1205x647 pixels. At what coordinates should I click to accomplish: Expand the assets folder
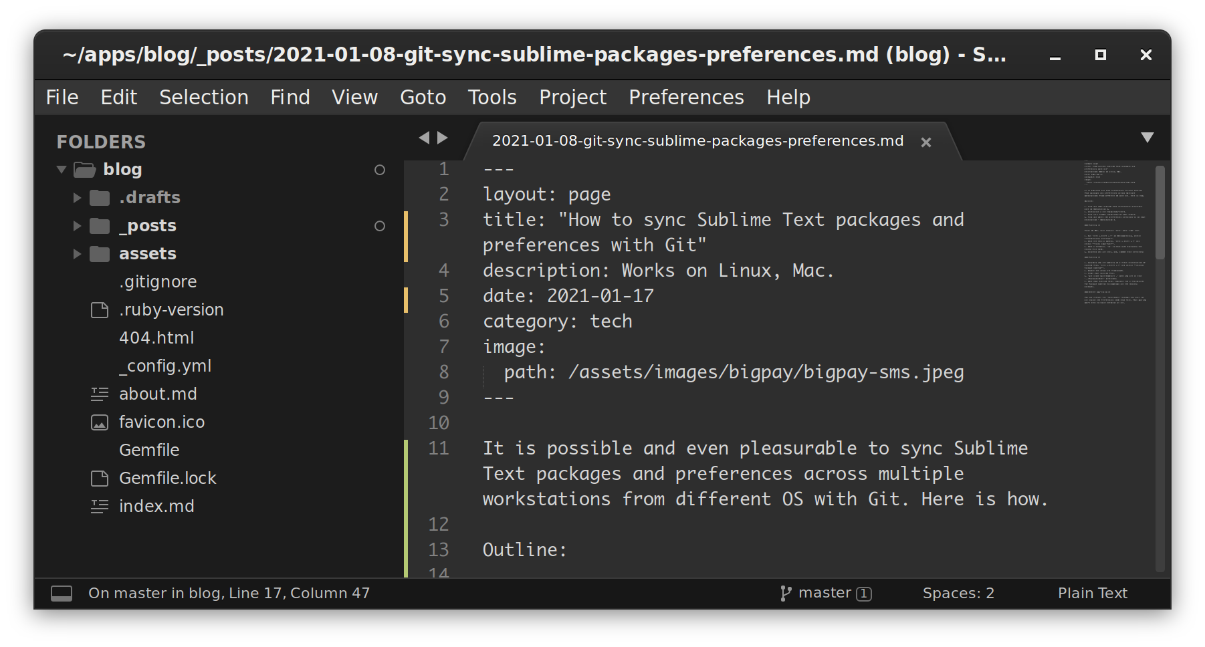[76, 253]
